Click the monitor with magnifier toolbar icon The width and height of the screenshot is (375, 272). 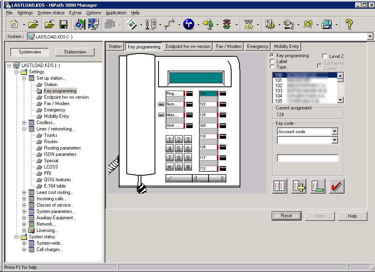point(327,24)
